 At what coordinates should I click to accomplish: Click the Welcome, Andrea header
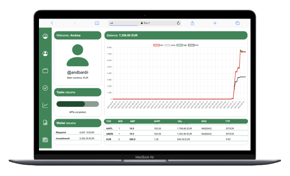(x=77, y=35)
